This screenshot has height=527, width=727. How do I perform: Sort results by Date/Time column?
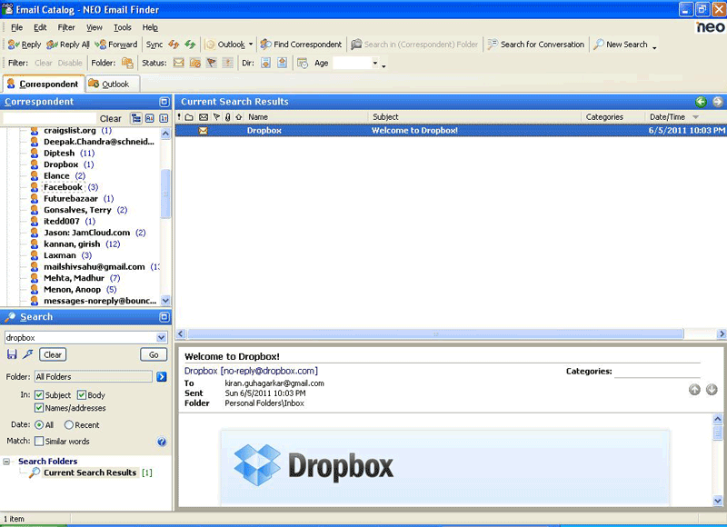(x=673, y=117)
